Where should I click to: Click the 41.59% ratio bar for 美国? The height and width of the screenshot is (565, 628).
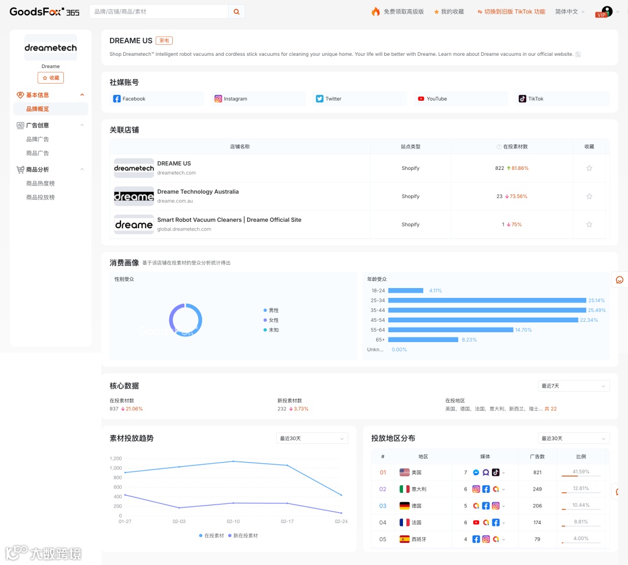[x=581, y=475]
